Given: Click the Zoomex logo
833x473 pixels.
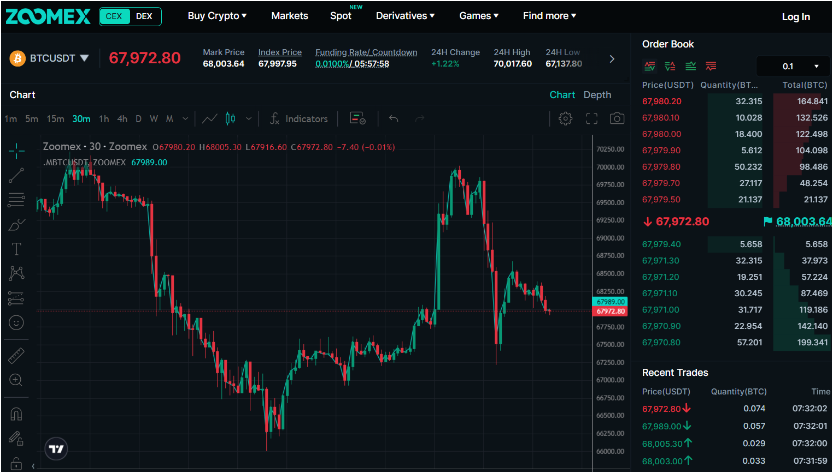Looking at the screenshot, I should pyautogui.click(x=48, y=16).
